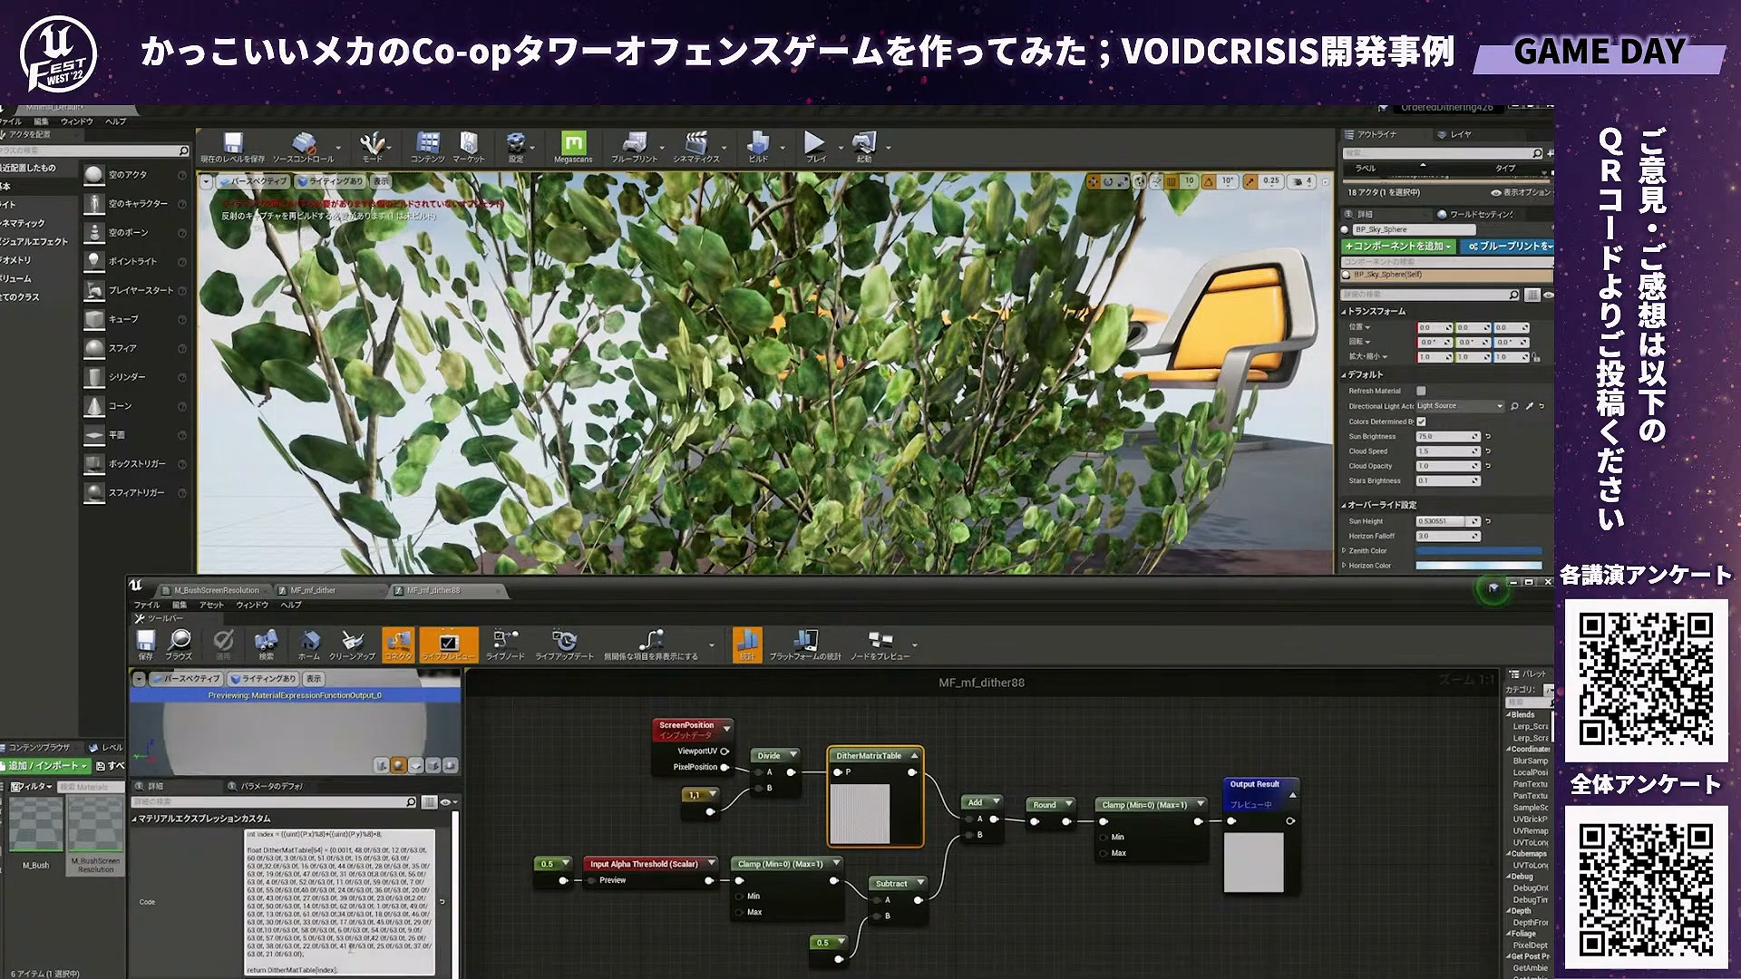This screenshot has width=1741, height=979.
Task: Uncheck the Colors Determined By checkbox
Action: pyautogui.click(x=1421, y=422)
